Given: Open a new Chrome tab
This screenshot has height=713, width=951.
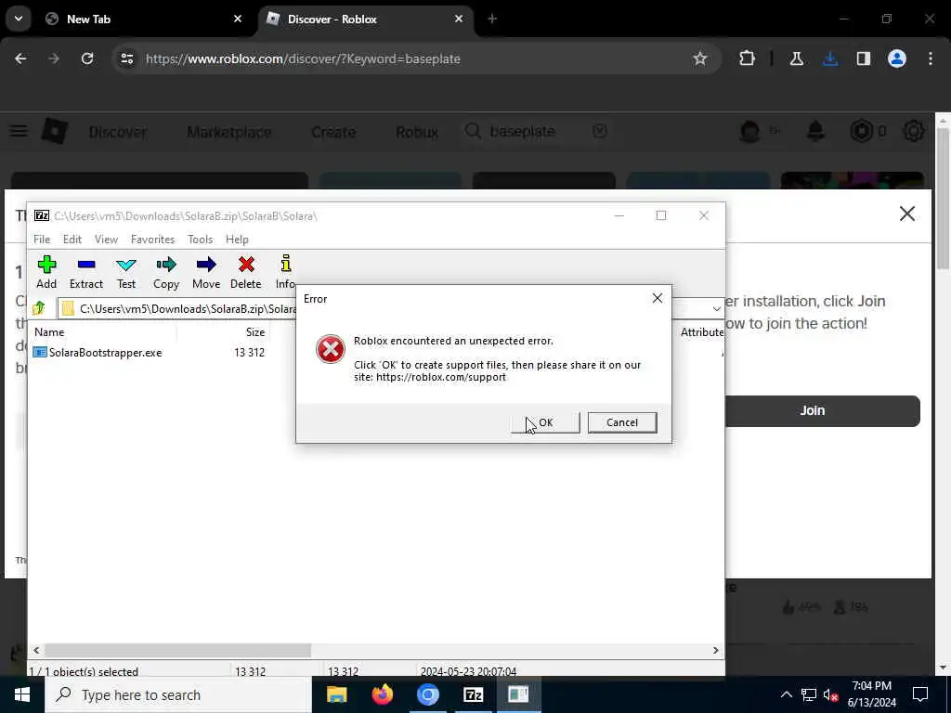Looking at the screenshot, I should pos(492,19).
